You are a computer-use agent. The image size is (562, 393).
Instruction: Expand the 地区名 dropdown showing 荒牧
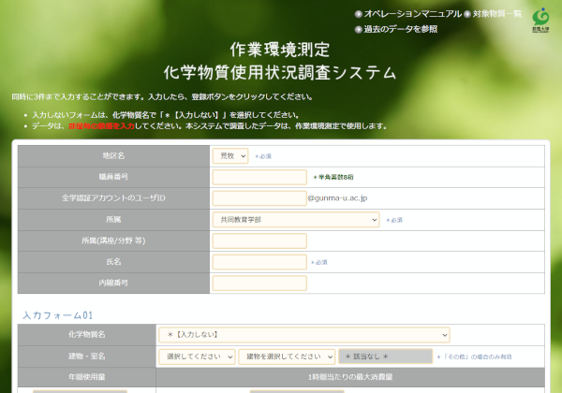(x=230, y=156)
